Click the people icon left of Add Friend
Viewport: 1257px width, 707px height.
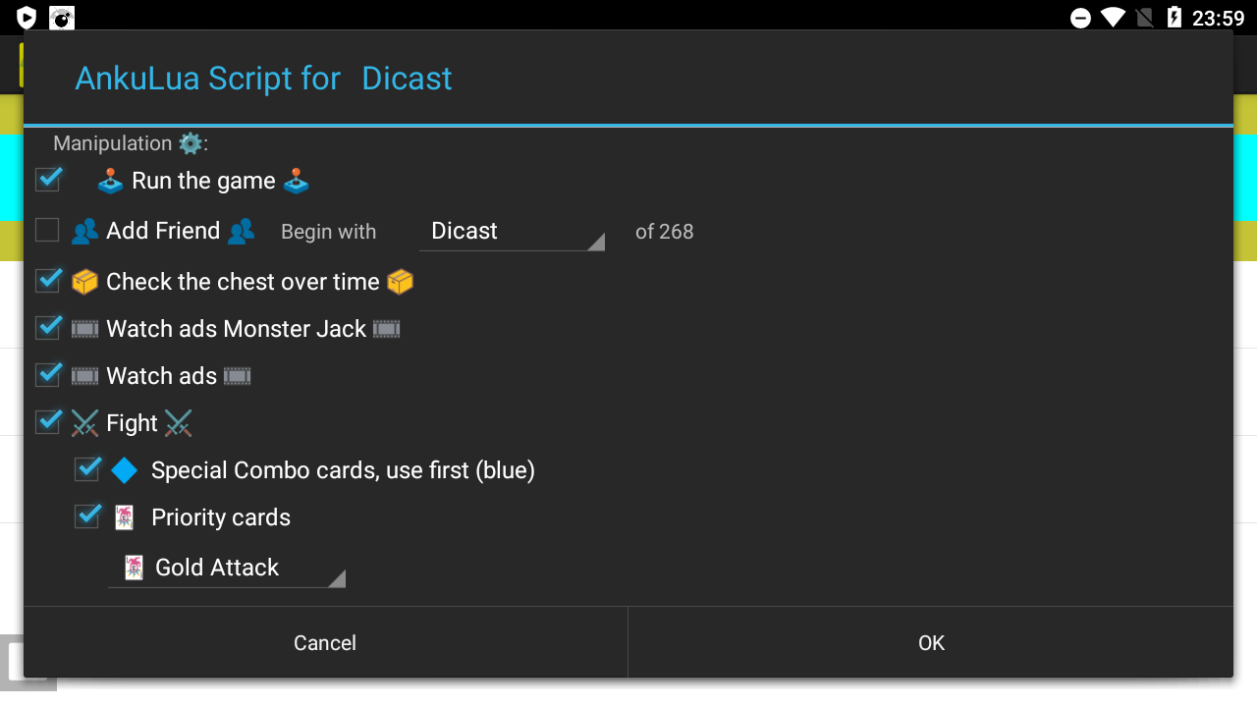85,231
